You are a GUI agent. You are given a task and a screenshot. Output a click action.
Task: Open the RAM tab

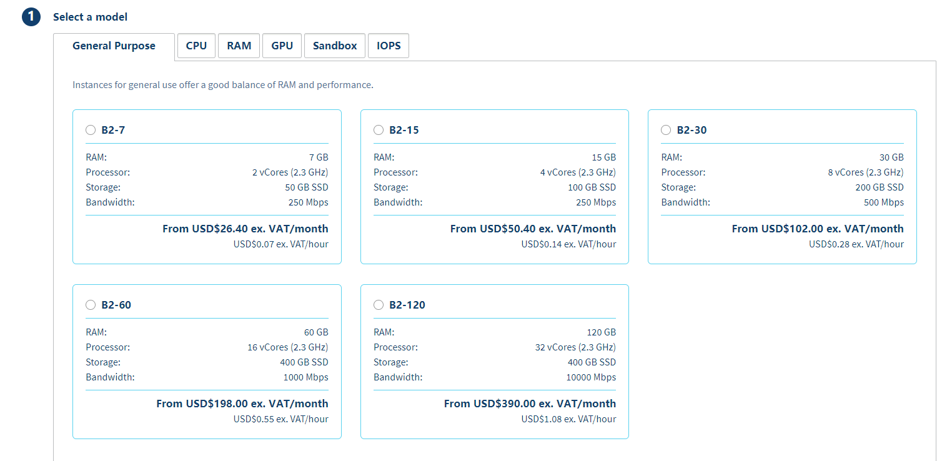tap(239, 46)
